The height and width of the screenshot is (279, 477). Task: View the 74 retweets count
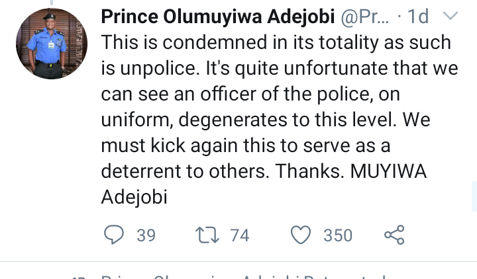click(239, 235)
